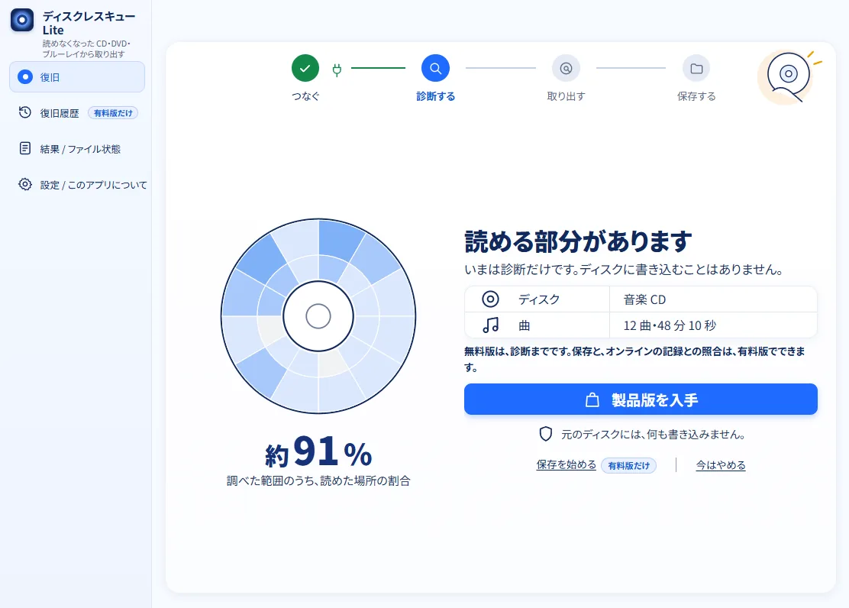Click the ディスク label cell
Viewport: 849px width, 608px height.
(537, 299)
